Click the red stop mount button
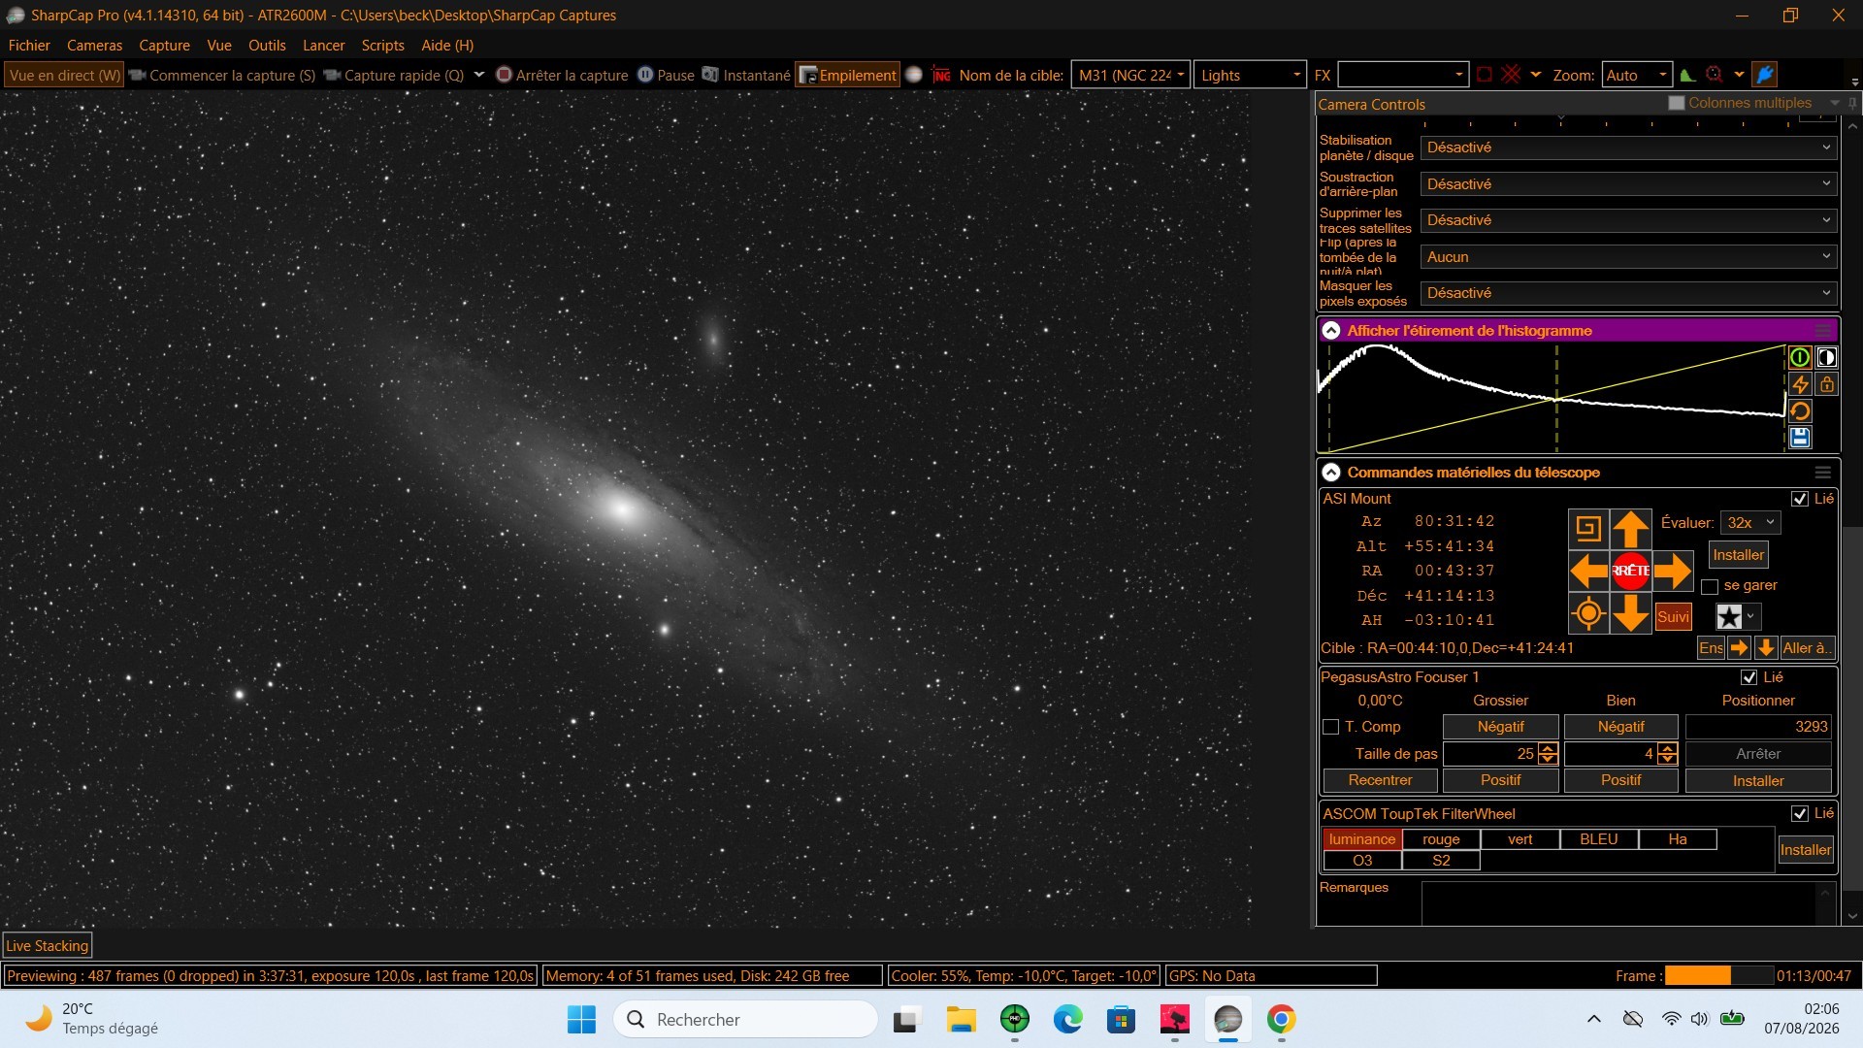Image resolution: width=1863 pixels, height=1048 pixels. (1630, 571)
